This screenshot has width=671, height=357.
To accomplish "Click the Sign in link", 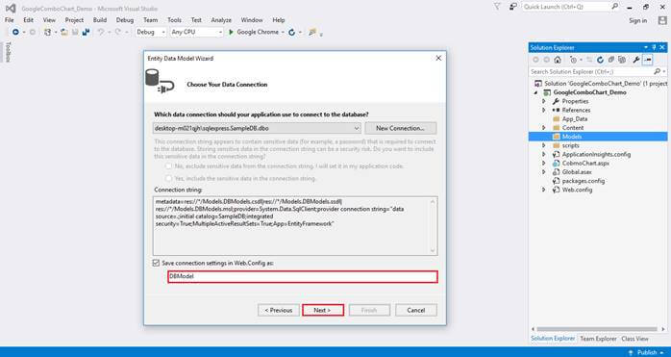I will point(637,20).
